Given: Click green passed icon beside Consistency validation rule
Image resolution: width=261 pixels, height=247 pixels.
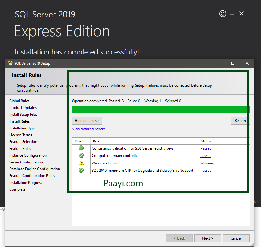Looking at the screenshot, I should pyautogui.click(x=81, y=148).
